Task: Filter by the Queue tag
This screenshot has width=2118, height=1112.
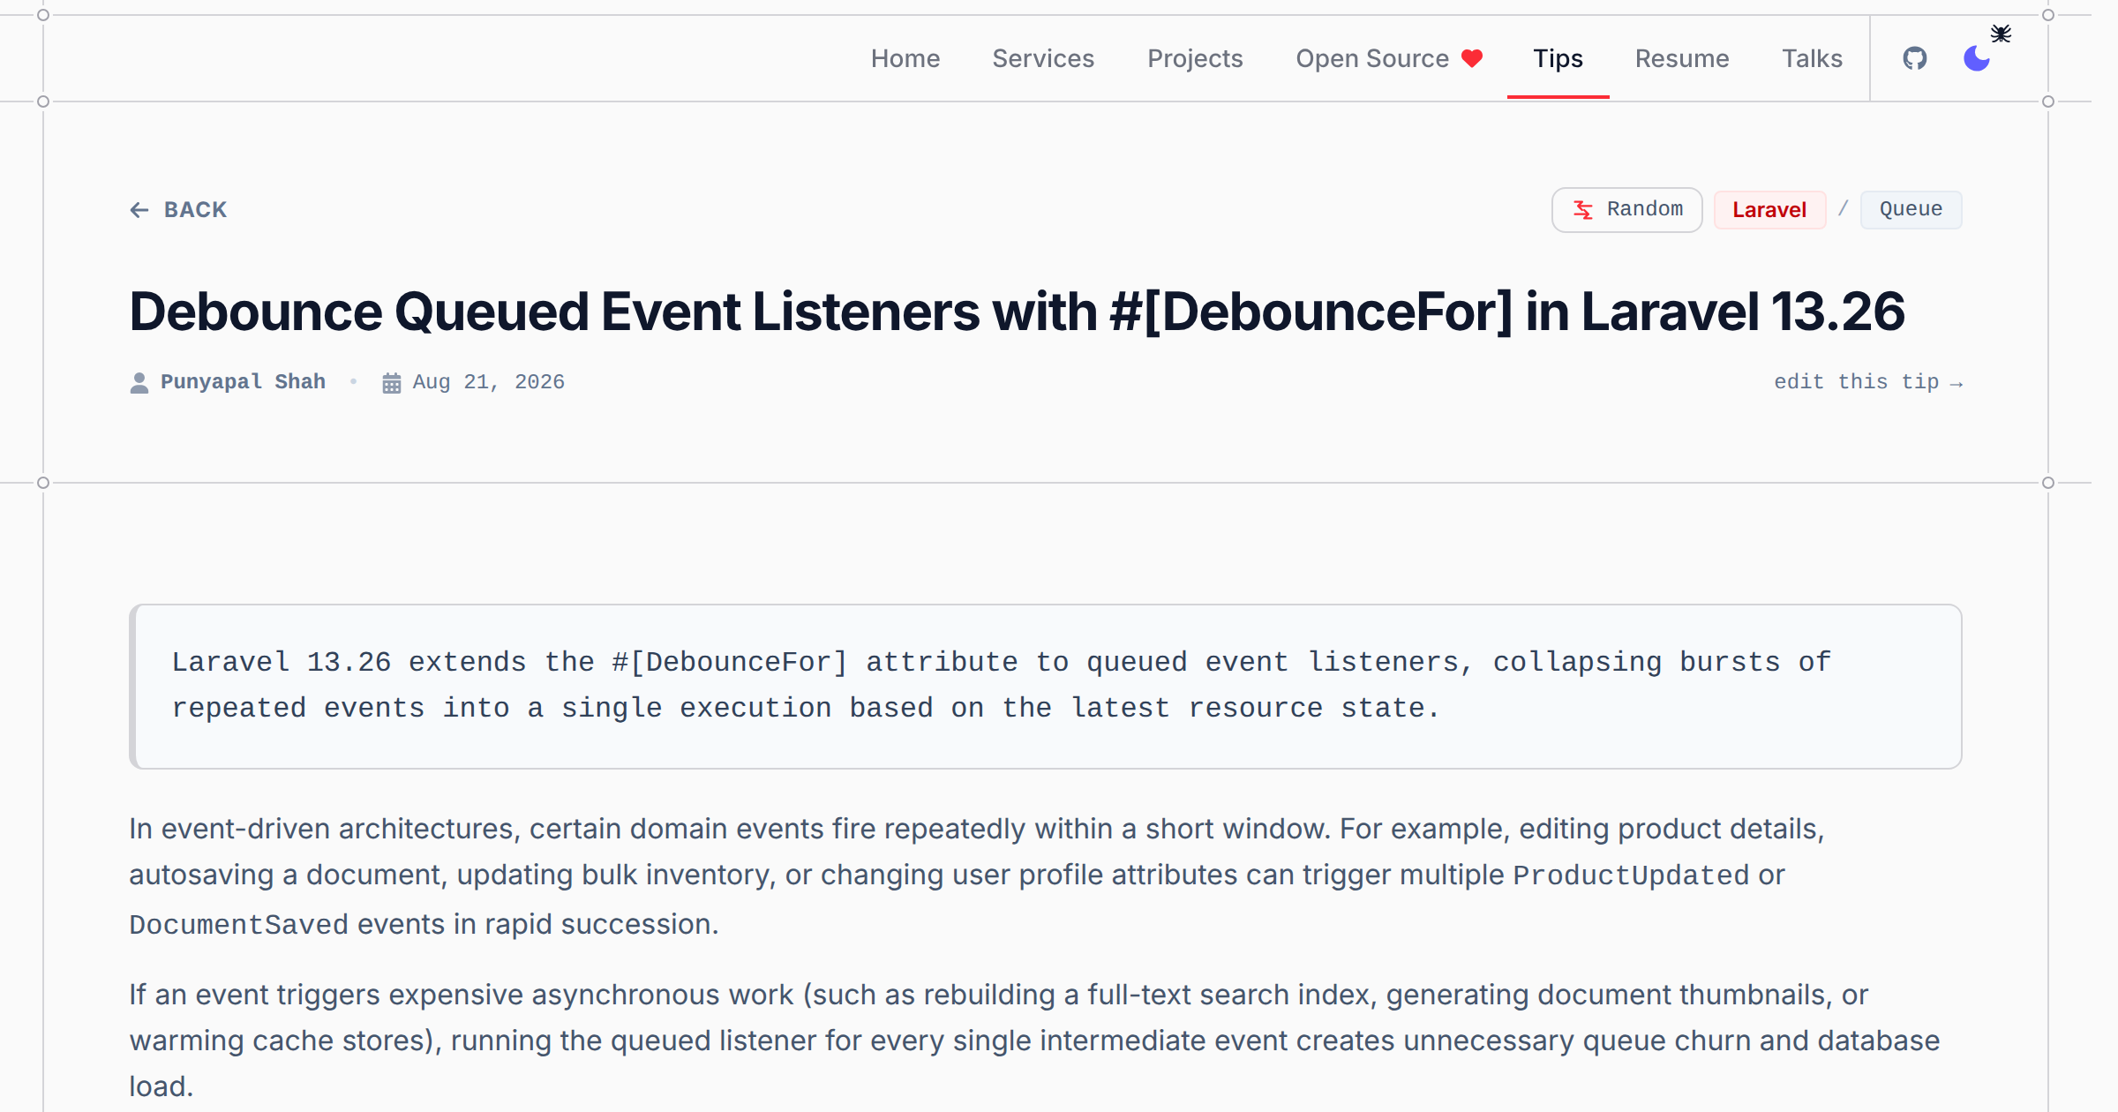Action: [1911, 210]
